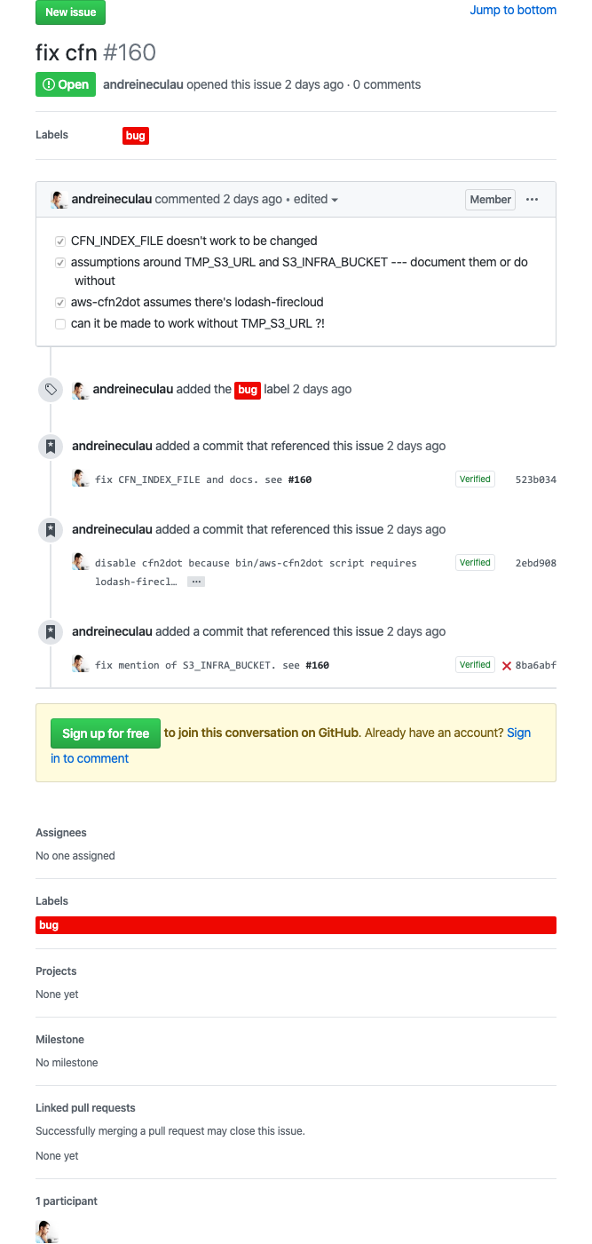Click the three-dot comment options icon

click(532, 200)
